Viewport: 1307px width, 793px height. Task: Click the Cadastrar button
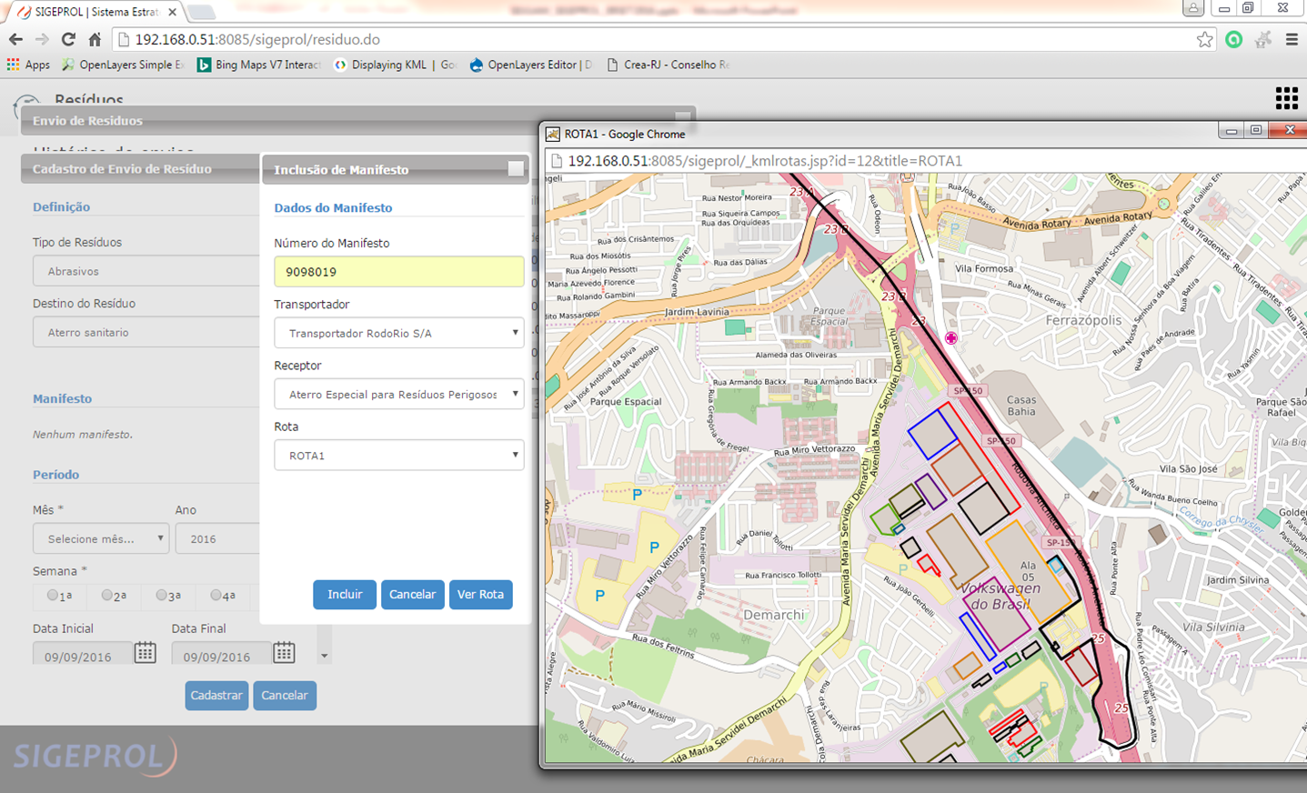pos(216,695)
